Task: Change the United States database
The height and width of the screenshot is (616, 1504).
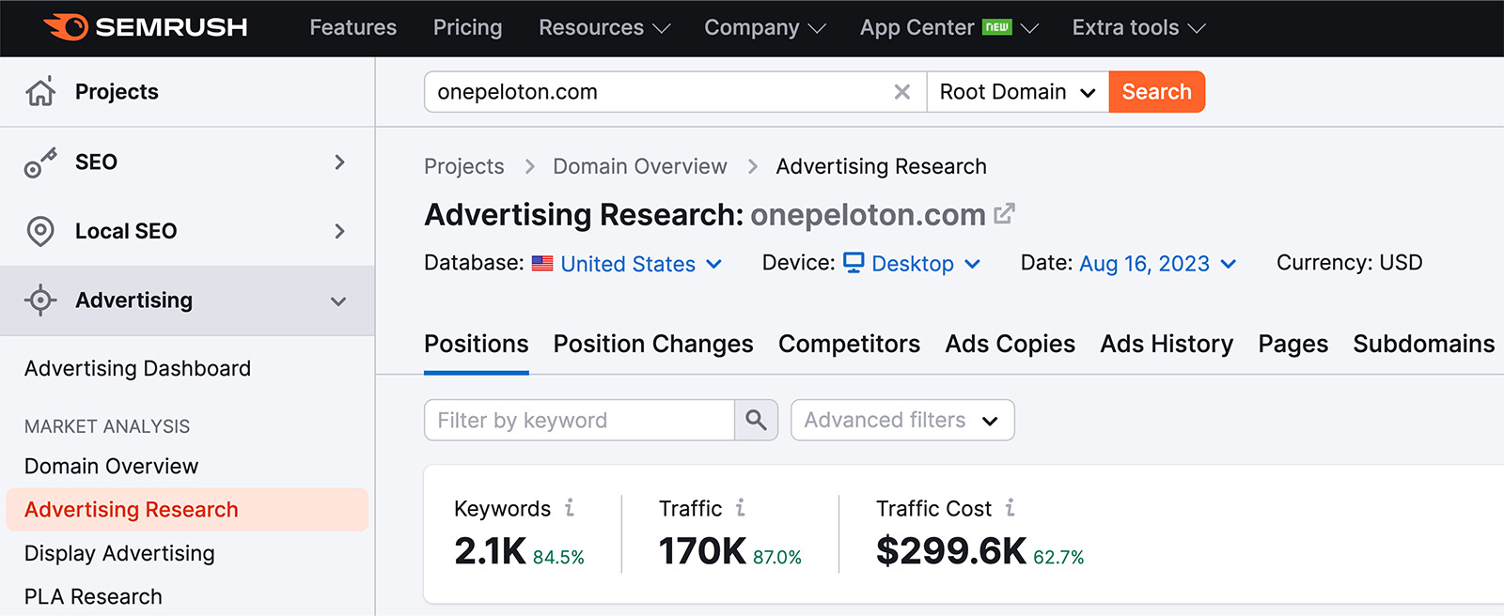Action: pos(628,264)
